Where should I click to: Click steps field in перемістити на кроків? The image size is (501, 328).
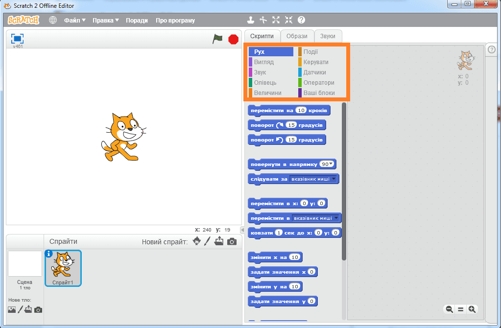coord(301,111)
